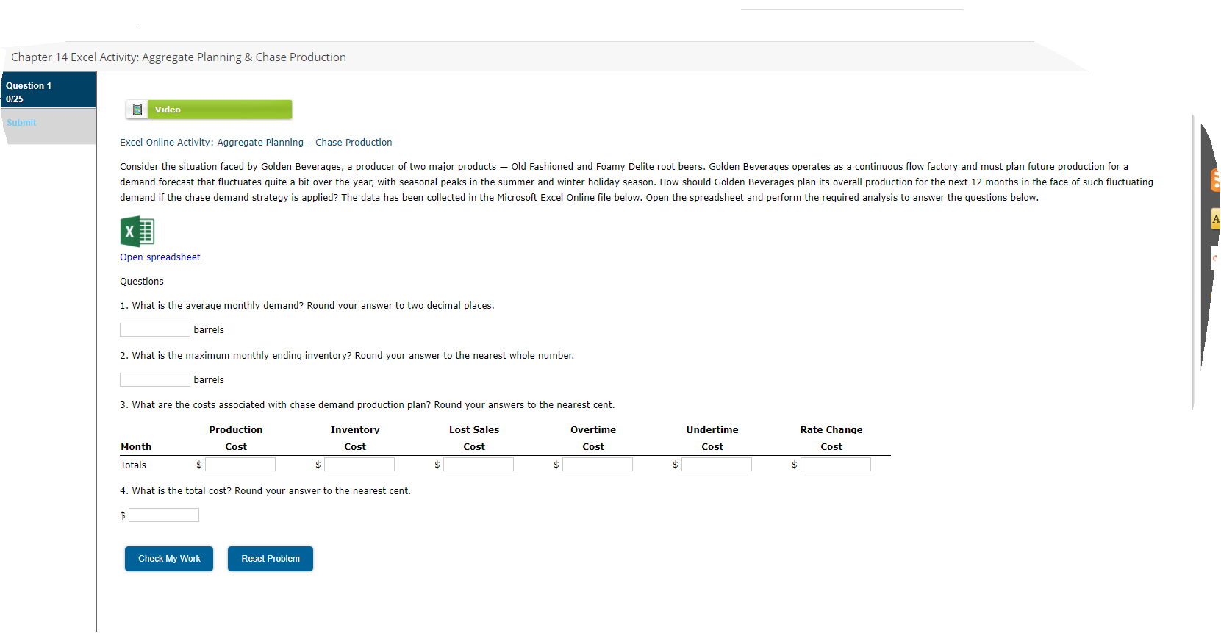This screenshot has height=633, width=1221.
Task: Click the Inventory Cost totals field
Action: 359,465
